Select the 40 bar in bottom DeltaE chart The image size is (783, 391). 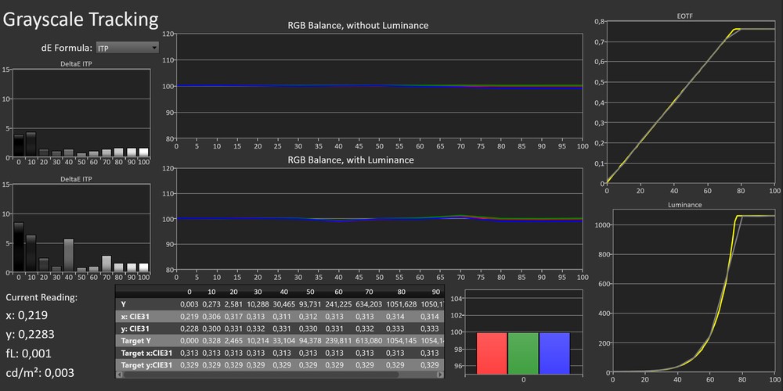click(68, 256)
